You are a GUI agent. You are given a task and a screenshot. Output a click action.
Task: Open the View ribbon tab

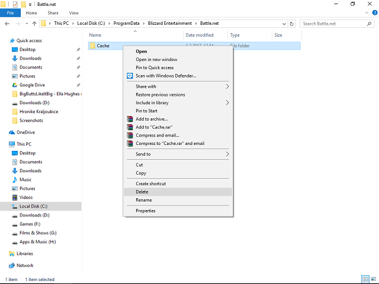coord(73,13)
